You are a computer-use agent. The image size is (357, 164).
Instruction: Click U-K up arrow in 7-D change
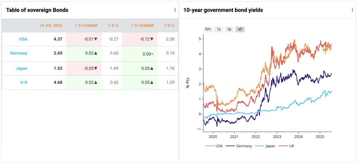pos(152,82)
